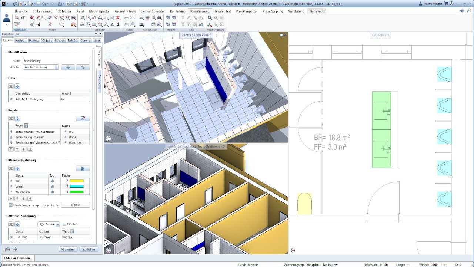
Task: Uncheck Darstellung erzeugen checkbox
Action: [10, 205]
